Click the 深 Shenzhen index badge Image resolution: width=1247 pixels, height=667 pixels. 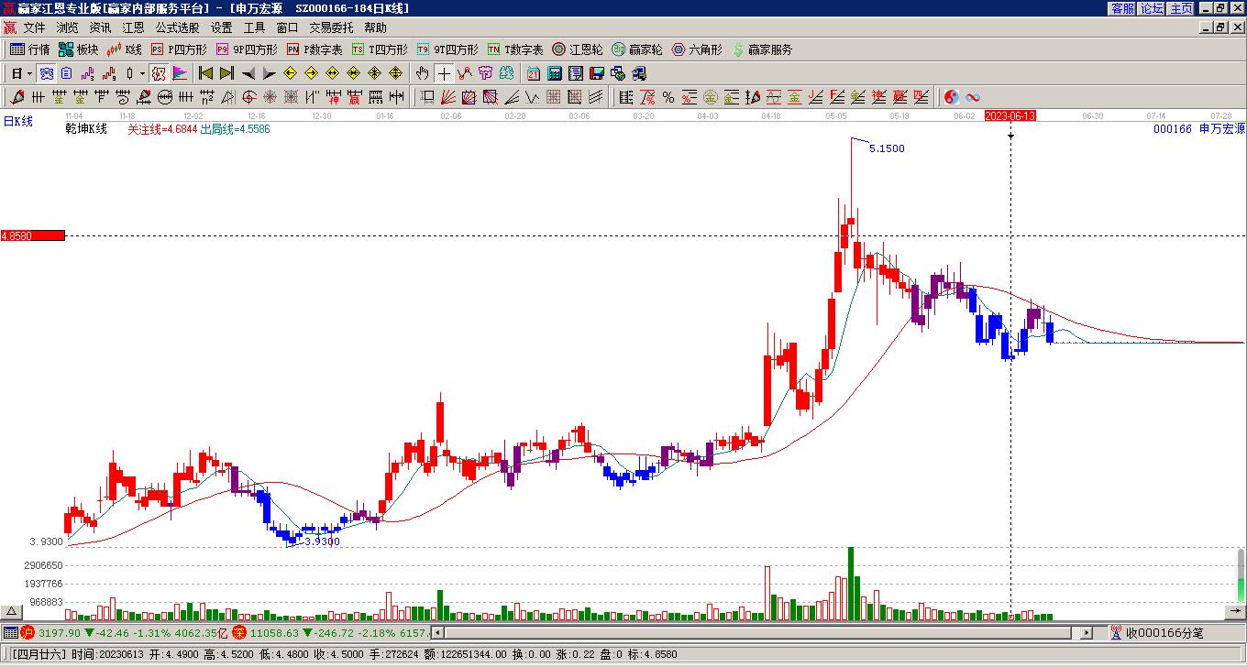[238, 632]
